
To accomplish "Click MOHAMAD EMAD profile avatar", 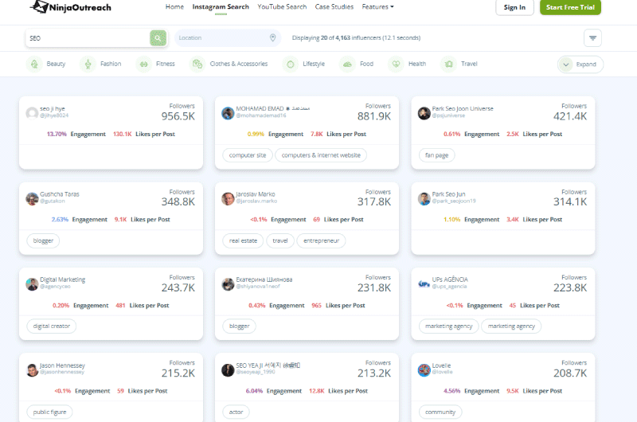I will [x=228, y=113].
